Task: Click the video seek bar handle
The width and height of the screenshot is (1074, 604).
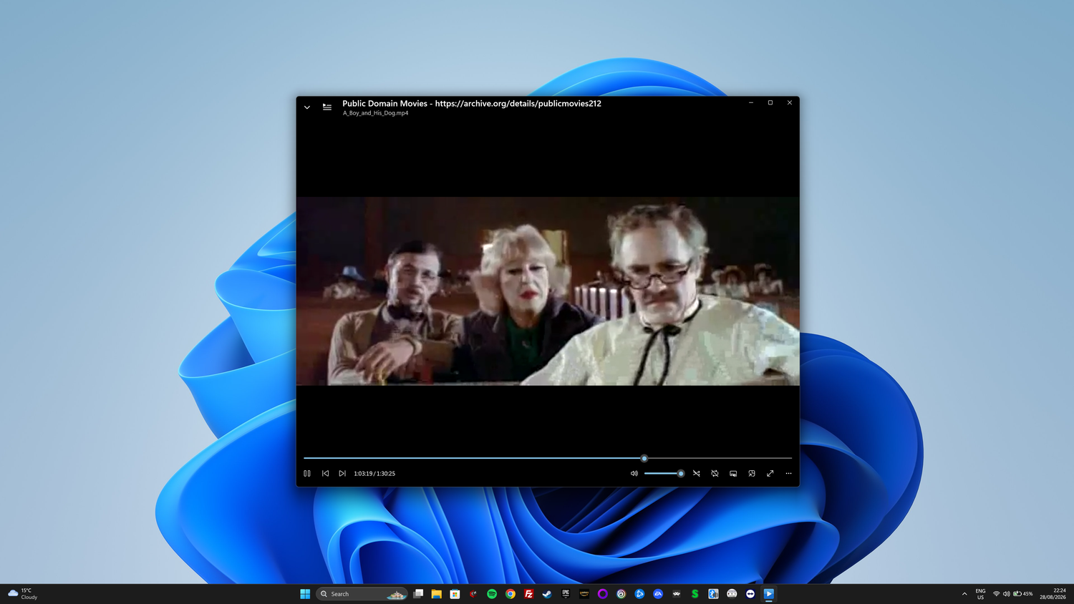Action: click(644, 458)
